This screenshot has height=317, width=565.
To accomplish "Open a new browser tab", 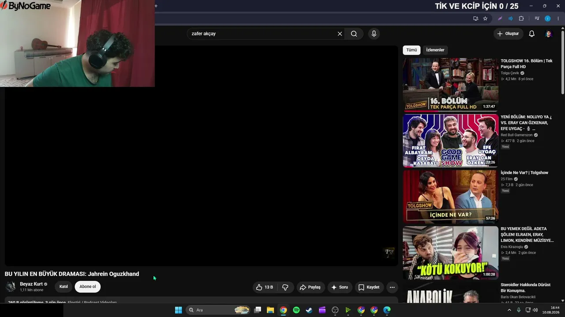I will click(x=156, y=6).
